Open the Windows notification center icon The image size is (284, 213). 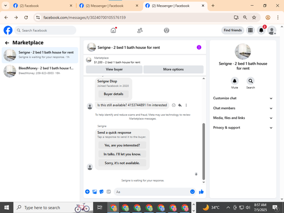(275, 208)
